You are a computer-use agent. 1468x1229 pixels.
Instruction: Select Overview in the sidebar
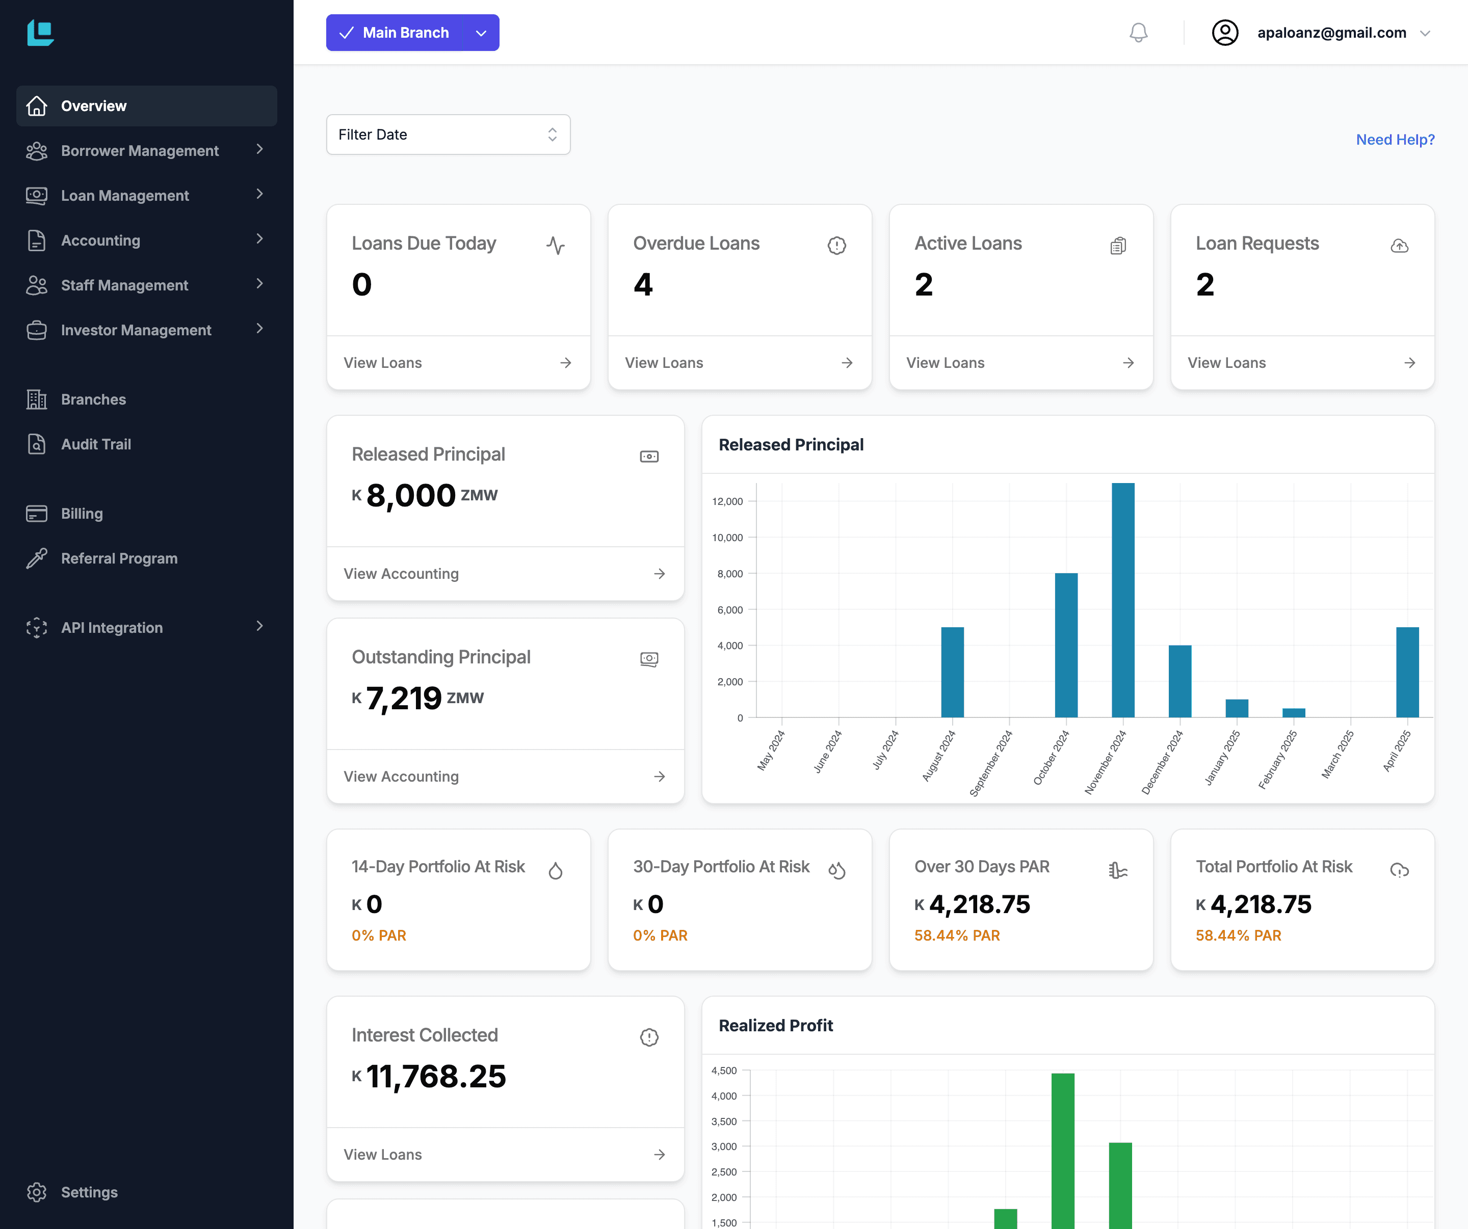(94, 105)
